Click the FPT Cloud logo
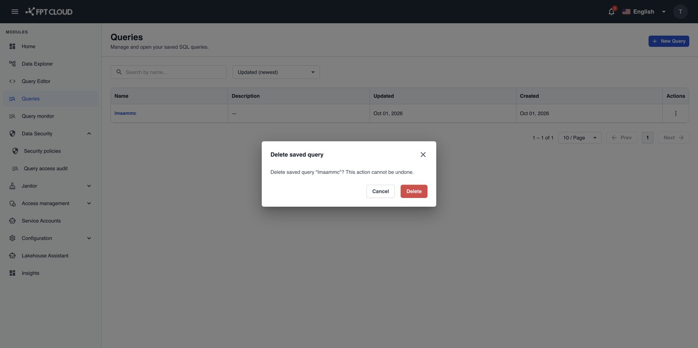This screenshot has width=698, height=348. [x=49, y=12]
